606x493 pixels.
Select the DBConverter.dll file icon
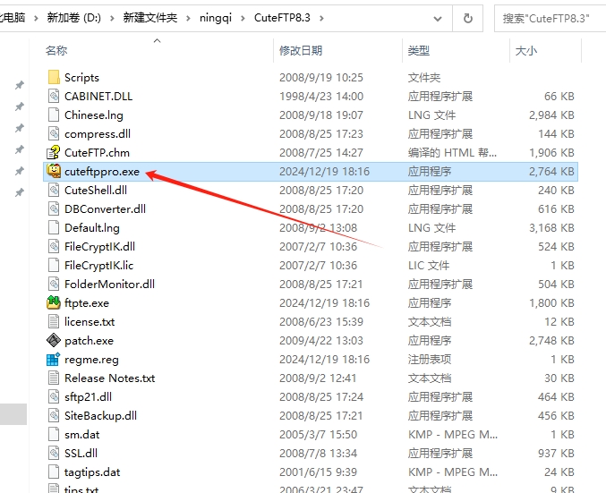pos(54,209)
